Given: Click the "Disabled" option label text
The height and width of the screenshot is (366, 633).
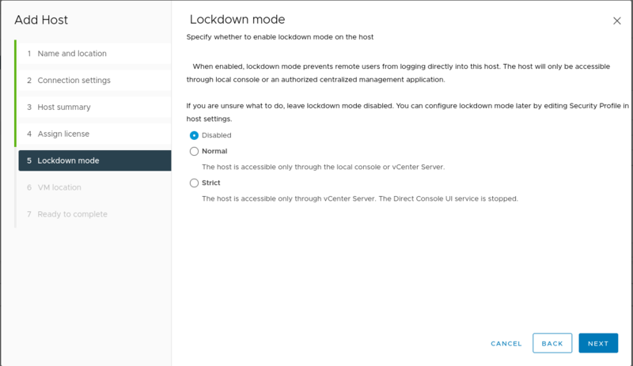Looking at the screenshot, I should click(x=217, y=135).
